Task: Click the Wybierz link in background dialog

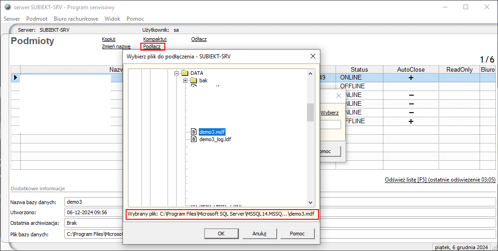Action: [330, 113]
